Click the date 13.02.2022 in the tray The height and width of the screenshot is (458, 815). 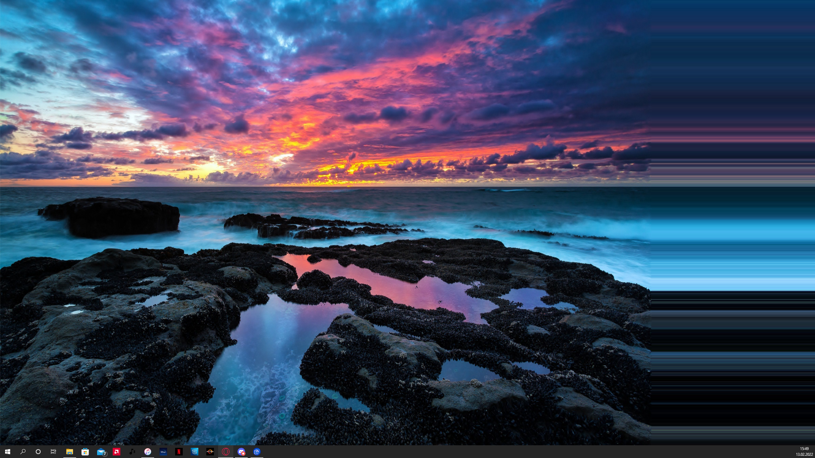point(804,454)
